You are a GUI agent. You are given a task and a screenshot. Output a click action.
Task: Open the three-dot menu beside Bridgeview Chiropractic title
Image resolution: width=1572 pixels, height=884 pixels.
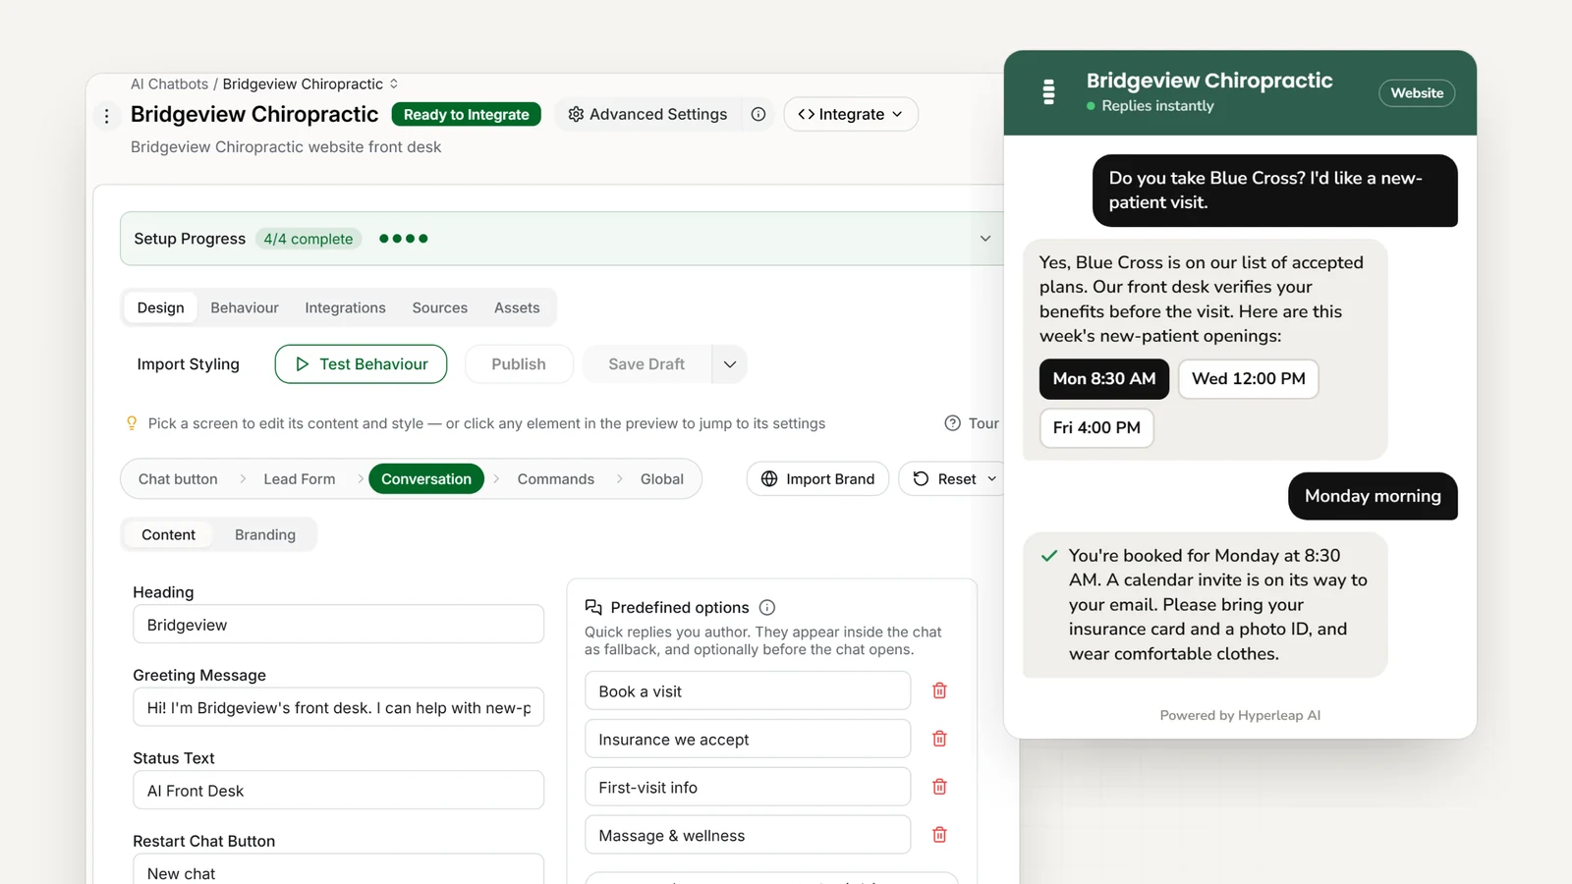pyautogui.click(x=107, y=116)
